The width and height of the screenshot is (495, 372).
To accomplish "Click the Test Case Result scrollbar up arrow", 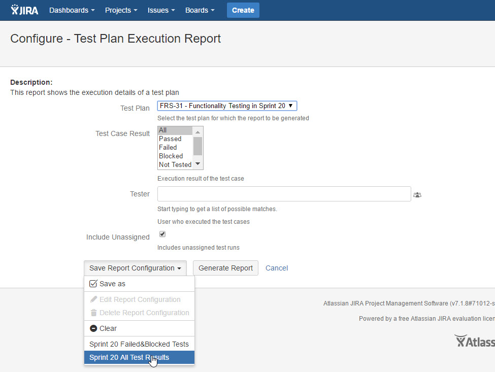I will 197,132.
